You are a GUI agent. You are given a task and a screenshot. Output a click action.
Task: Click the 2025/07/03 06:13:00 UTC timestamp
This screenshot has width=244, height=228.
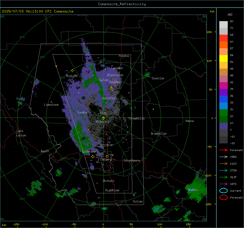(38, 11)
